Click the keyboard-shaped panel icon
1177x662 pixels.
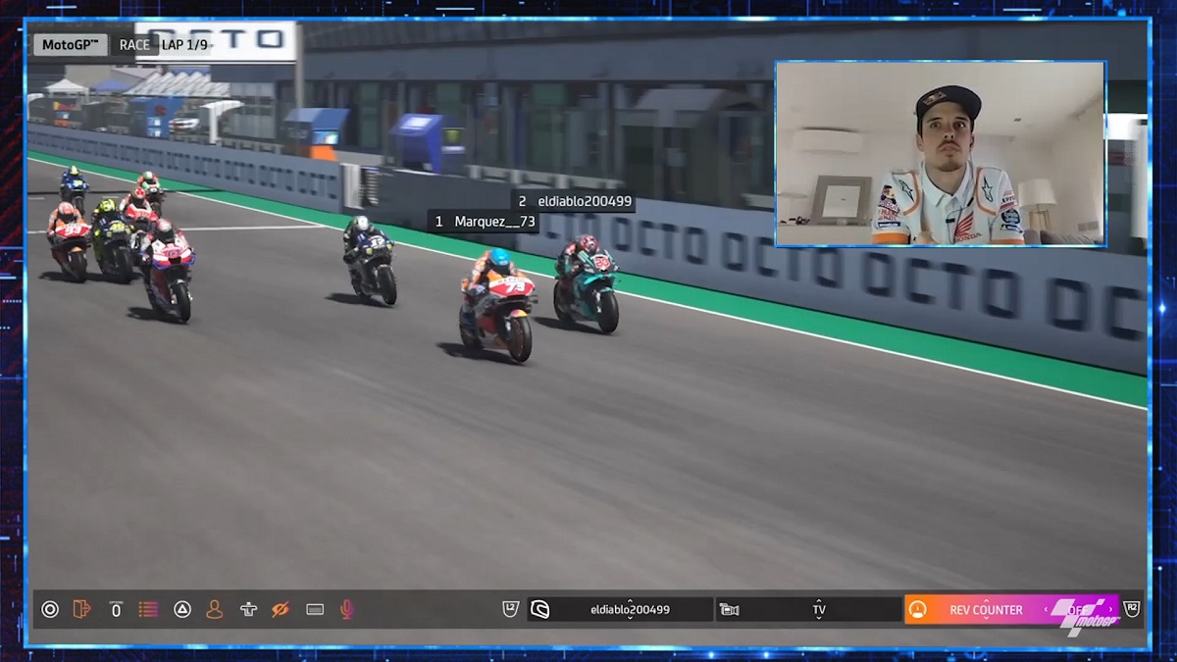click(x=315, y=609)
